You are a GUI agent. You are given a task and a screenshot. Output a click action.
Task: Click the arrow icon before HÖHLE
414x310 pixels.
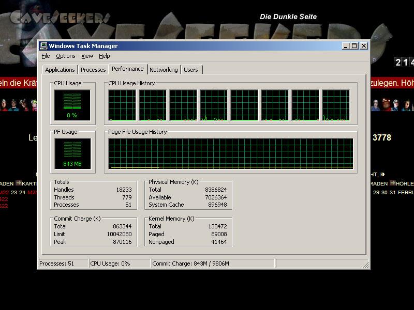(x=393, y=183)
